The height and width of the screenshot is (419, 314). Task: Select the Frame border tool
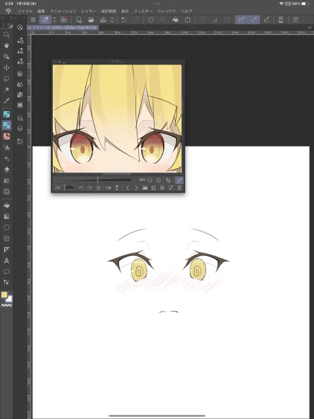click(x=7, y=238)
